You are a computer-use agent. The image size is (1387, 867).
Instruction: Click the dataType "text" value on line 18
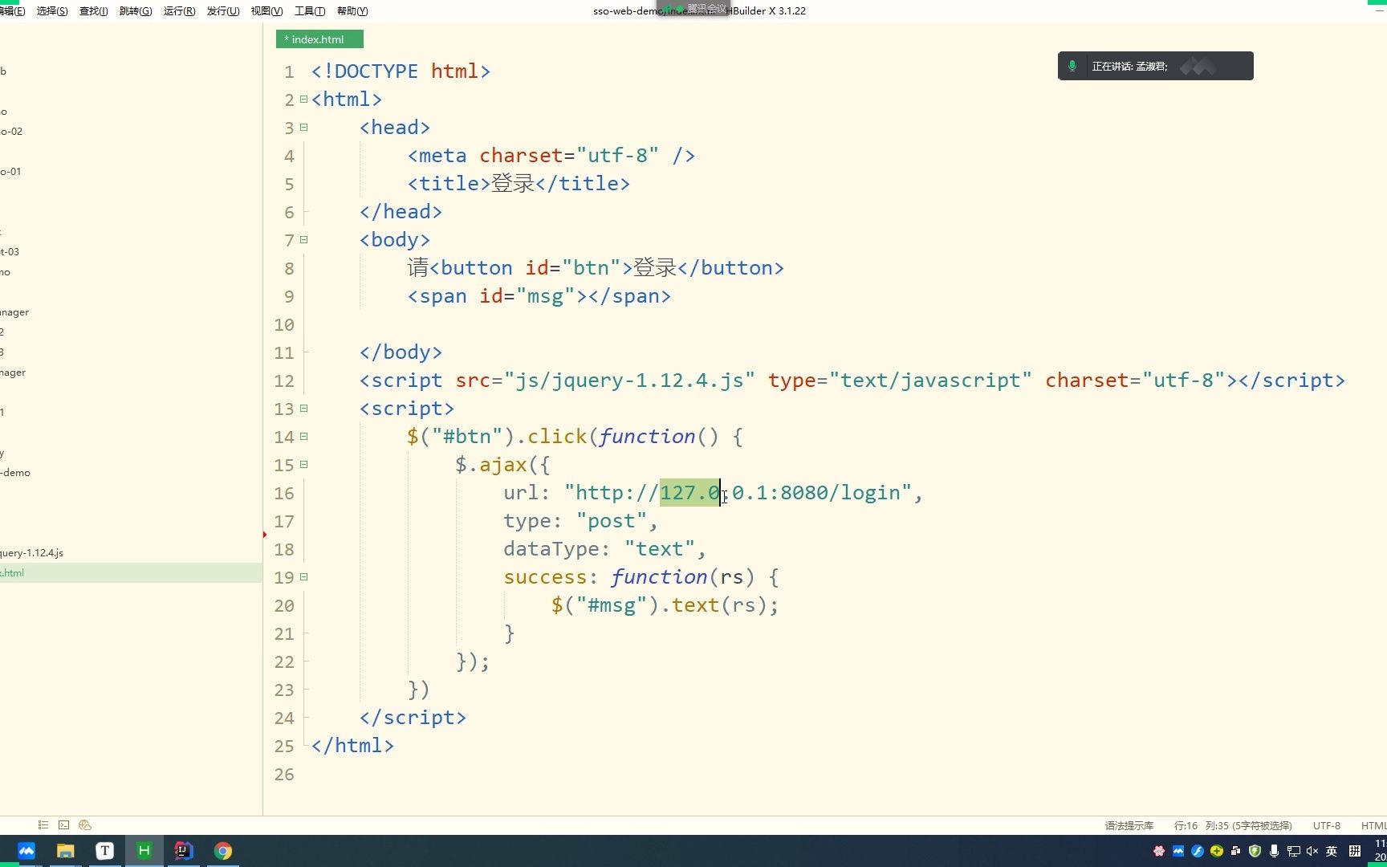click(659, 549)
